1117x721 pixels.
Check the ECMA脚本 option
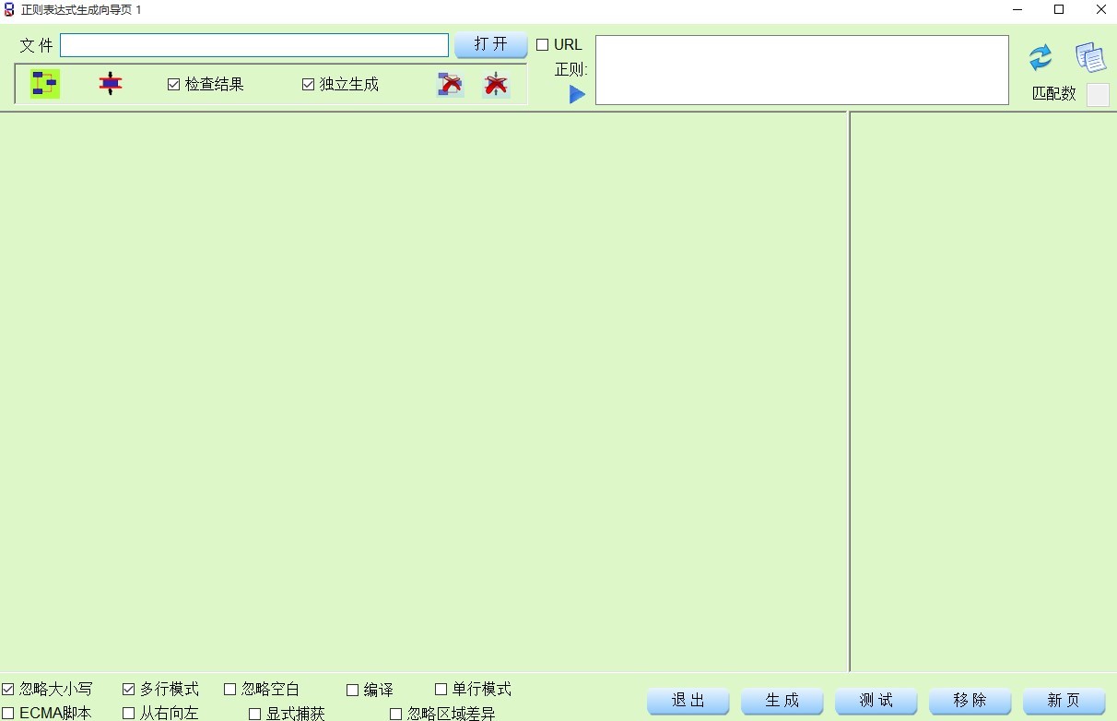click(x=7, y=713)
